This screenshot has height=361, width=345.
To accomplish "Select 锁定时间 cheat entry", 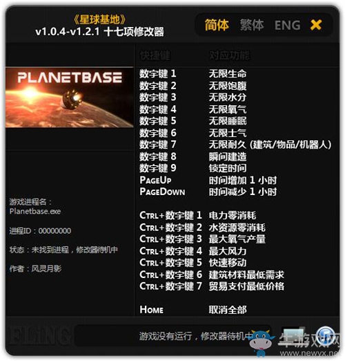I will 228,168.
